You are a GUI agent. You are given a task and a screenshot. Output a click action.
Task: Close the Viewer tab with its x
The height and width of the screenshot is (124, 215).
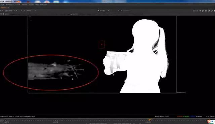click(x=8, y=8)
